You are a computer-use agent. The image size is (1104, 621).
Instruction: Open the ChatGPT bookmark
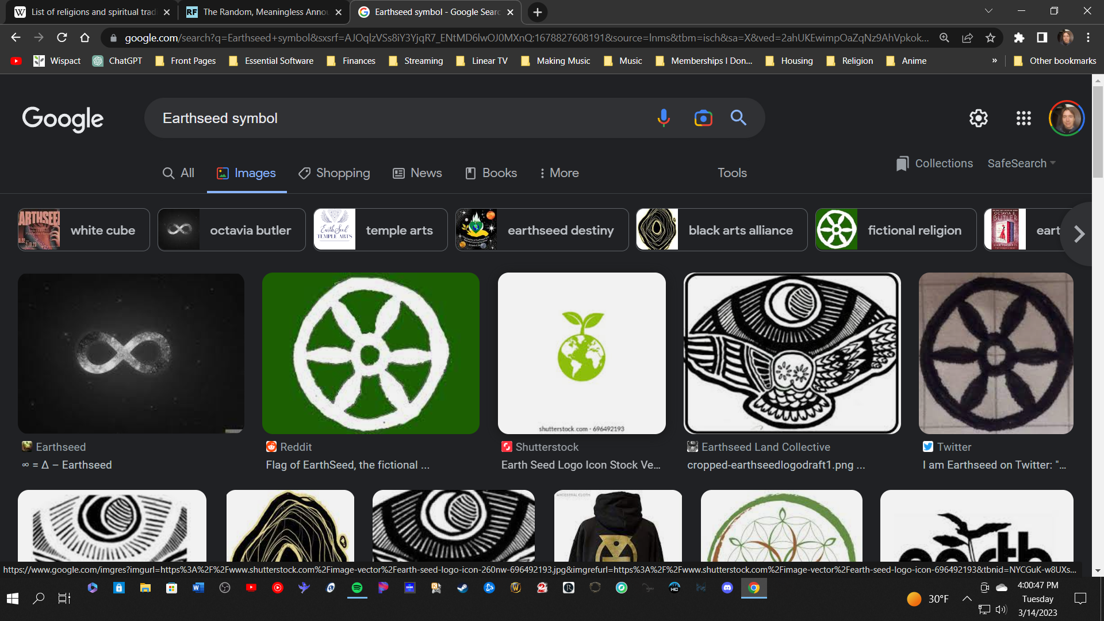117,61
